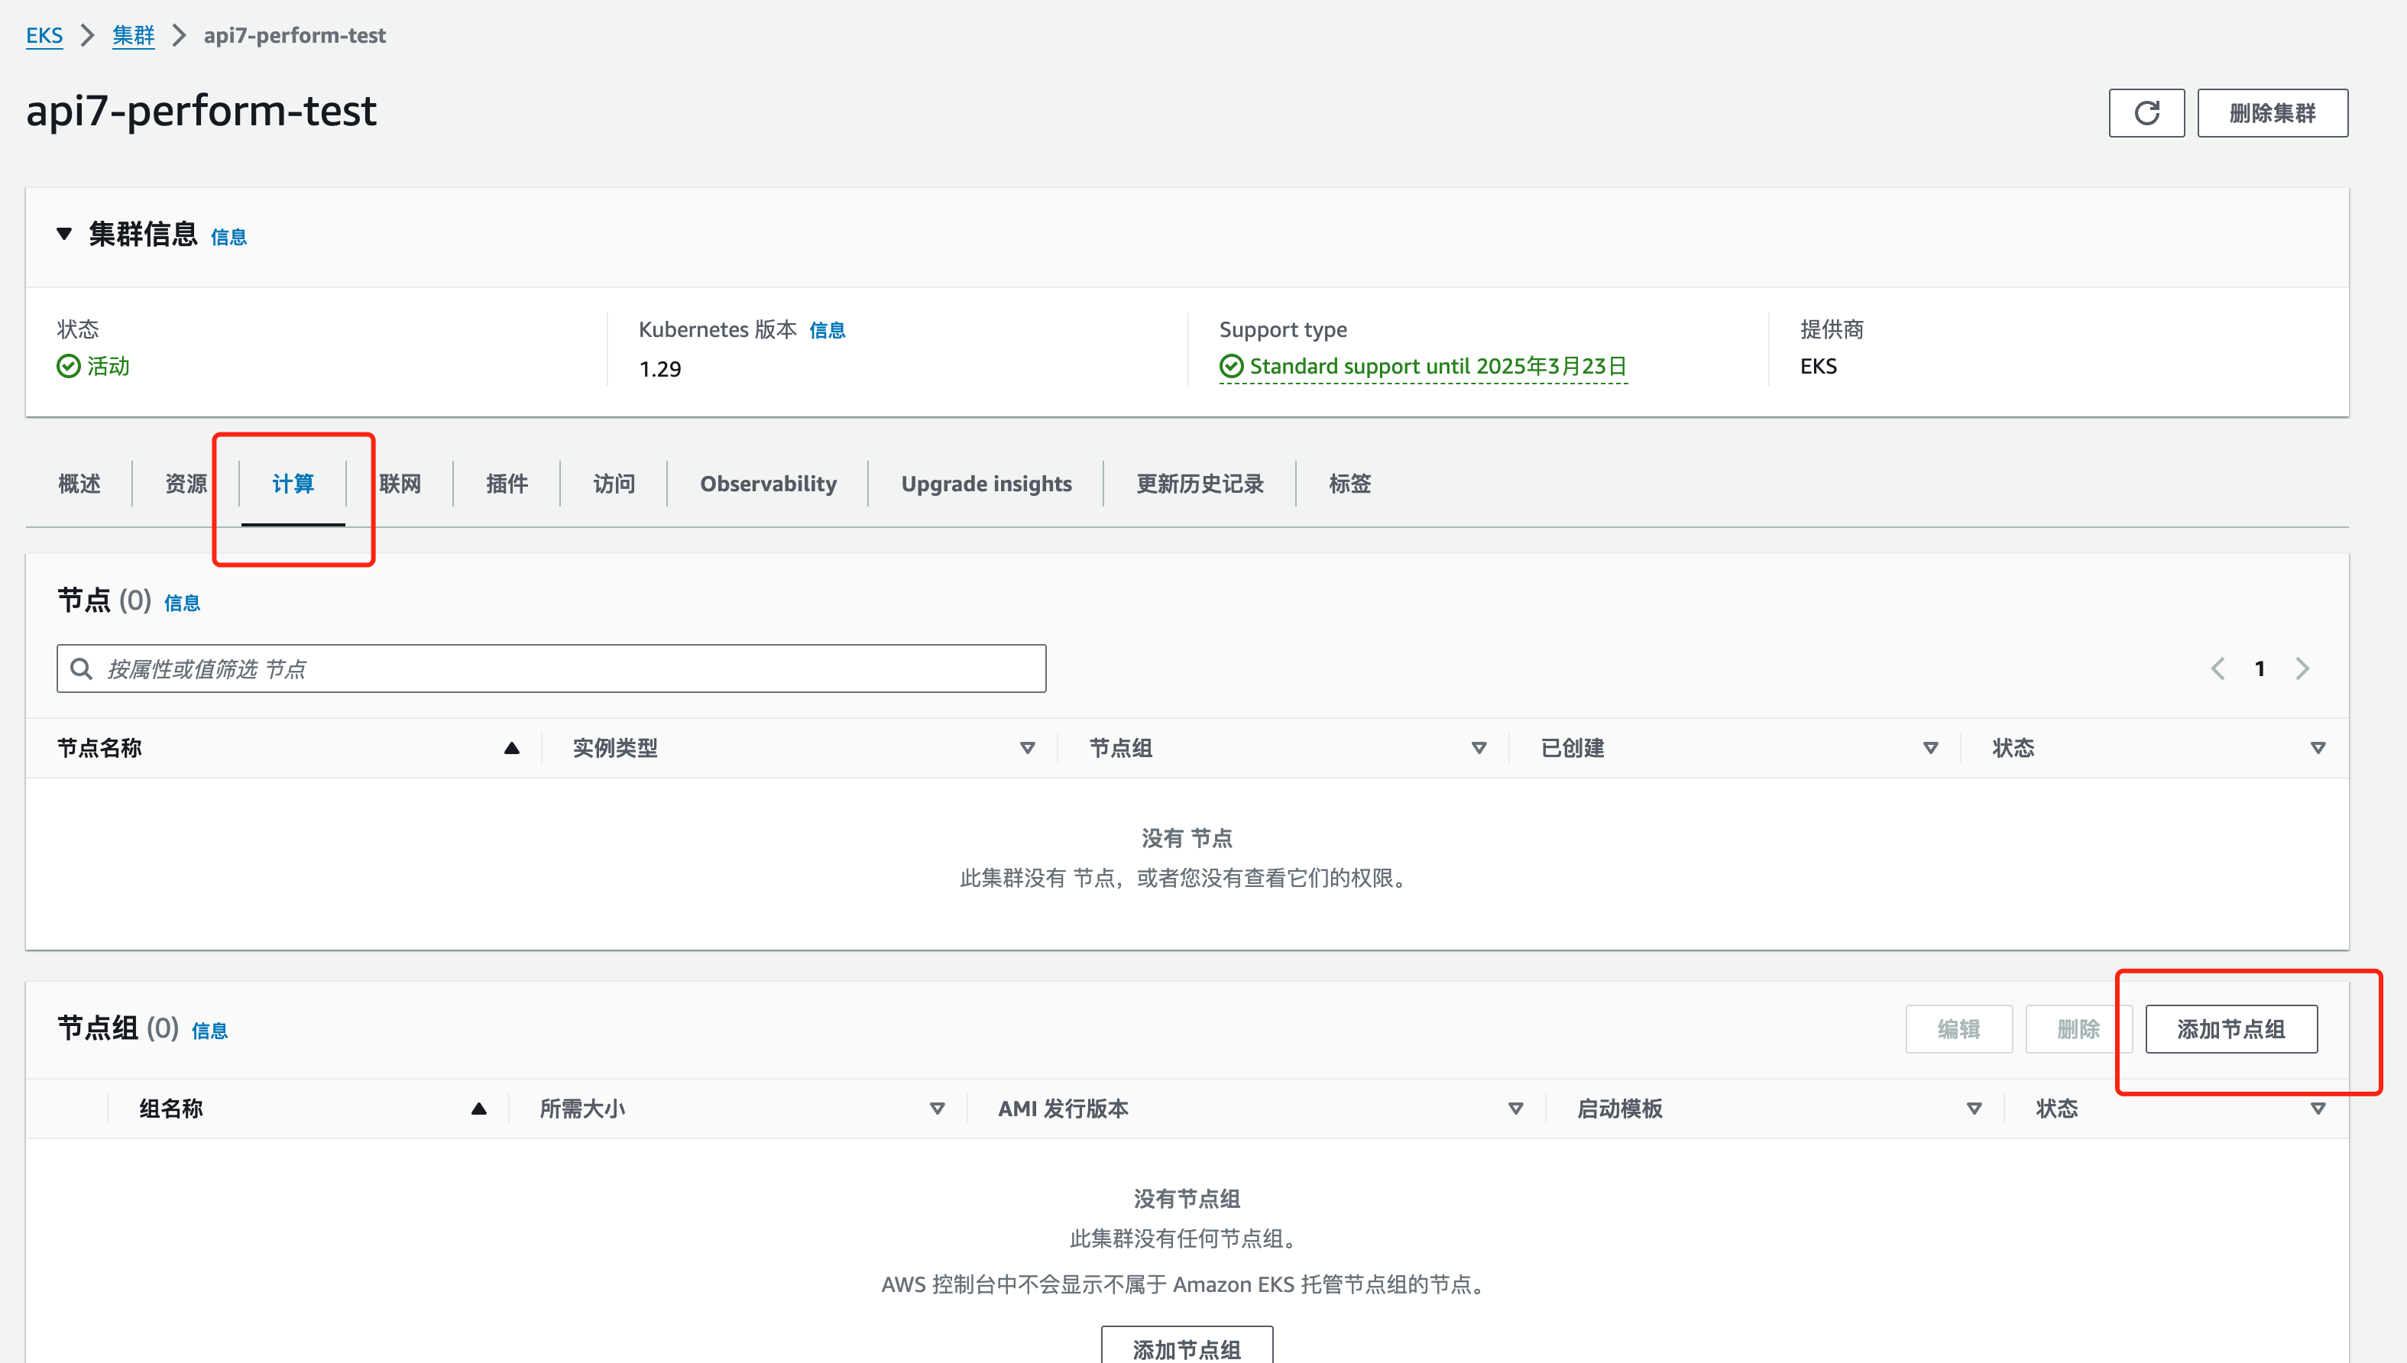Click the api7-perform-test breadcrumb text
This screenshot has width=2407, height=1363.
295,36
